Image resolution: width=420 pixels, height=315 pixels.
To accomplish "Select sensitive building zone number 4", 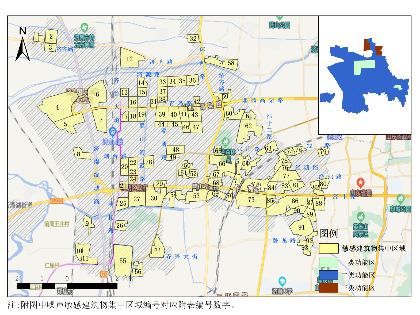I will (57, 107).
